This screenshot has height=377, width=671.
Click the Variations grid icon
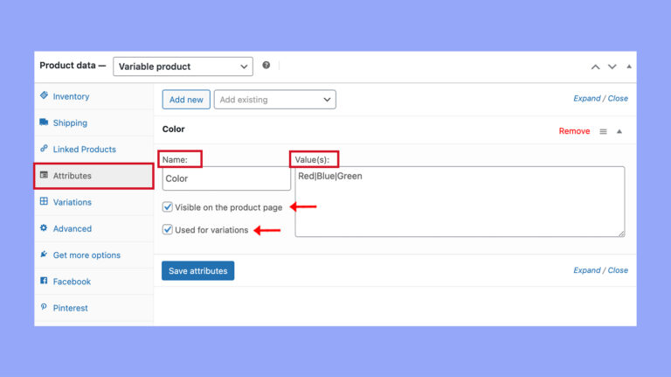pyautogui.click(x=44, y=202)
